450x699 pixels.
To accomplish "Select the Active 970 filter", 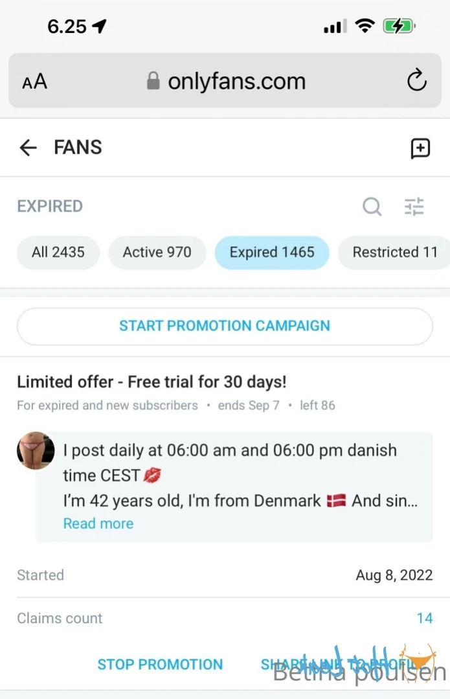I will [157, 252].
